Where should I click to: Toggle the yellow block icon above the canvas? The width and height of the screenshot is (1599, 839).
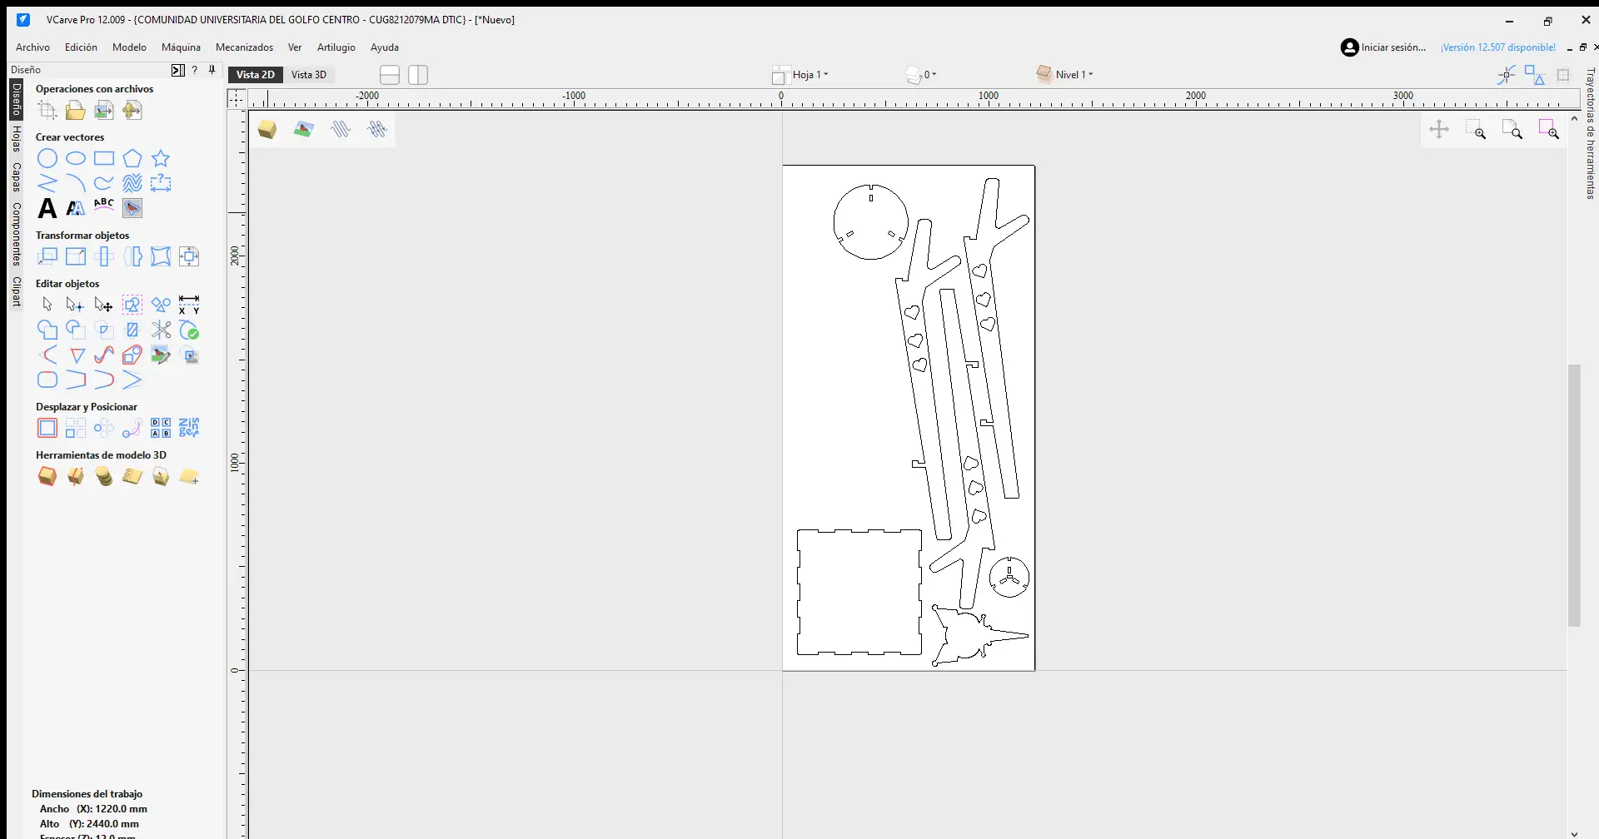pos(267,129)
